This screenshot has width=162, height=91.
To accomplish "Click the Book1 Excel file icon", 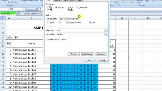I will [x=2, y=14].
